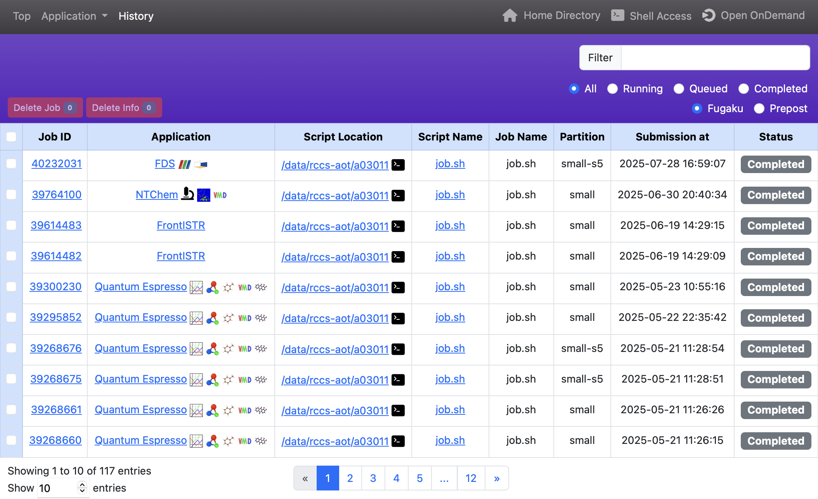Go to Top in the navigation bar
Viewport: 818px width, 499px height.
coord(22,16)
